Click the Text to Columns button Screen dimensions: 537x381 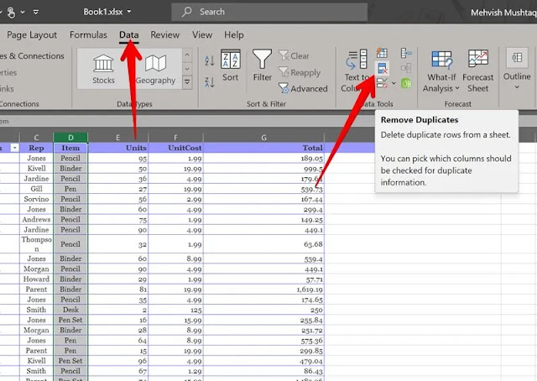pyautogui.click(x=357, y=70)
